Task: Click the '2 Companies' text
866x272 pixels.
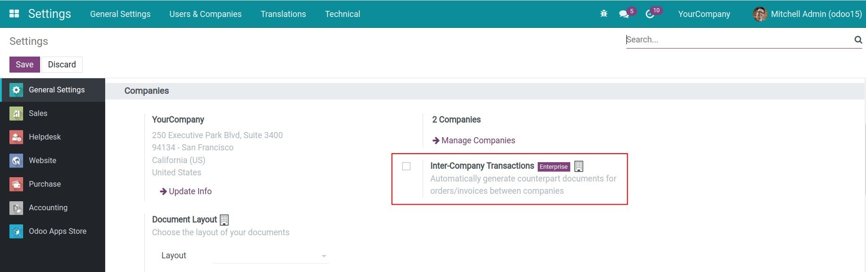Action: (457, 120)
